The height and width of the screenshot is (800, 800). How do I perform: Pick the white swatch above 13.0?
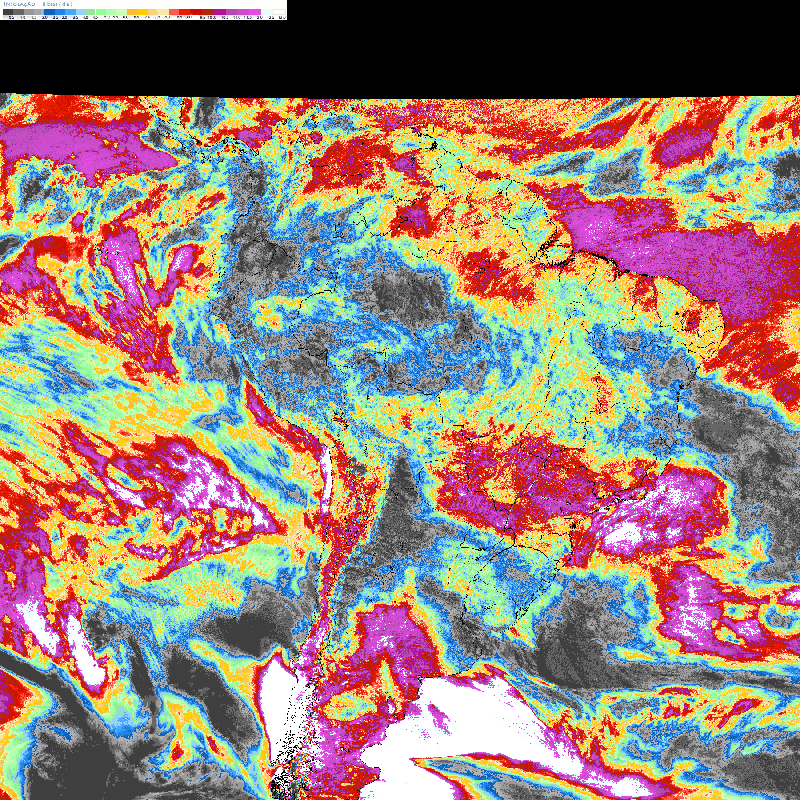[x=279, y=12]
